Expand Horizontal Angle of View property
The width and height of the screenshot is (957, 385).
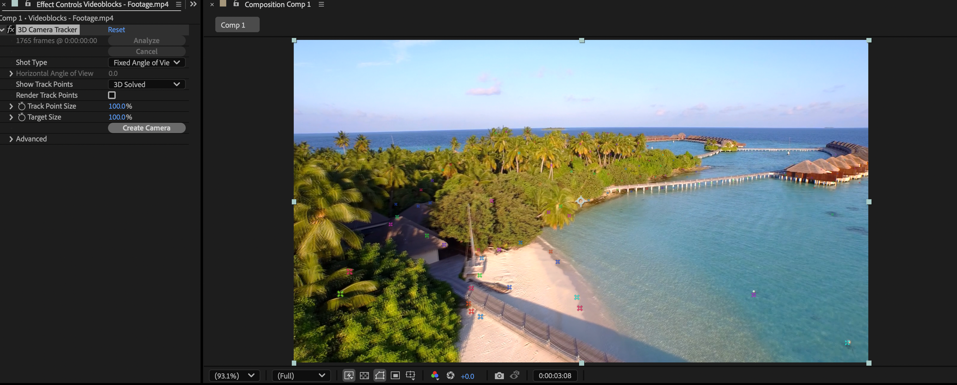pyautogui.click(x=11, y=73)
